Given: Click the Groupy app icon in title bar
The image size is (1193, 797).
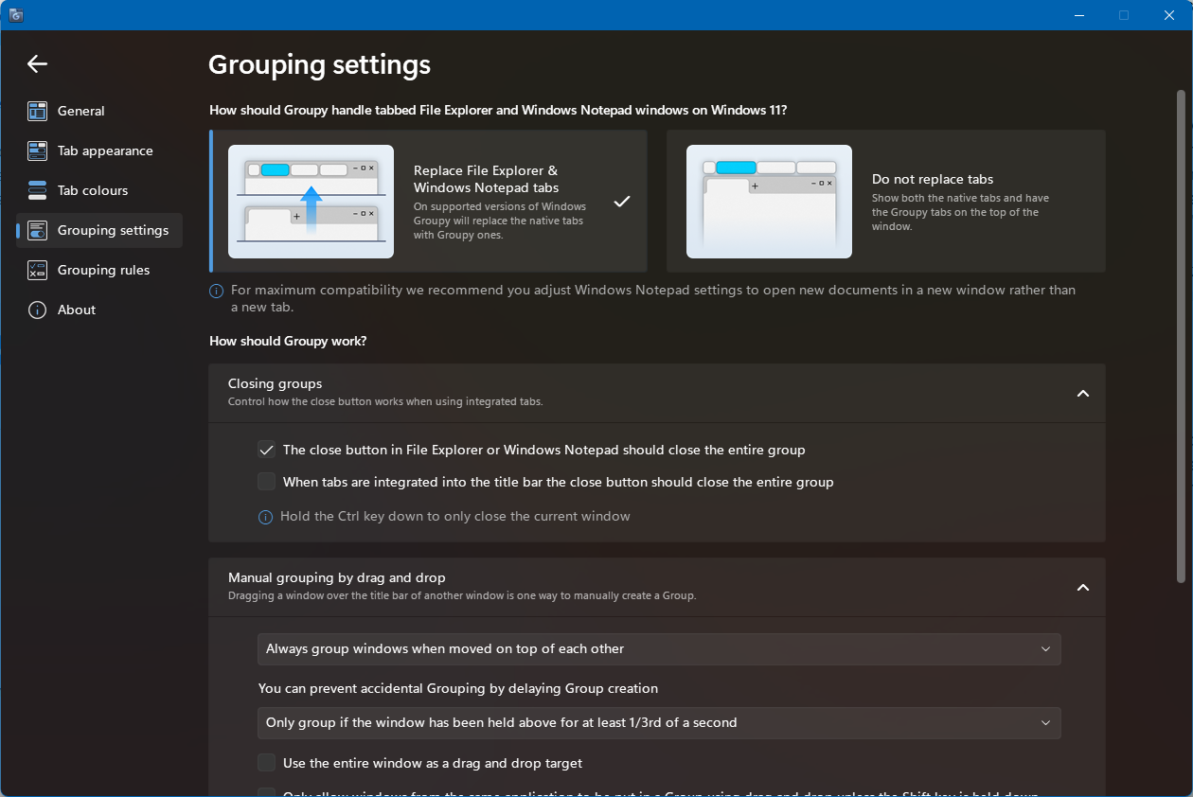Looking at the screenshot, I should point(16,15).
